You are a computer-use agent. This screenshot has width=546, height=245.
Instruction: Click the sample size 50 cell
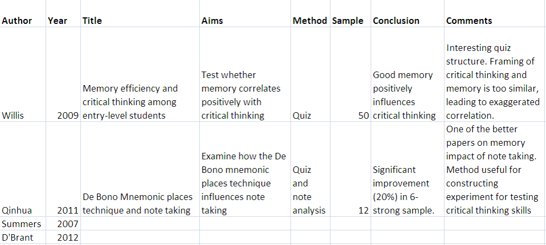pyautogui.click(x=363, y=115)
